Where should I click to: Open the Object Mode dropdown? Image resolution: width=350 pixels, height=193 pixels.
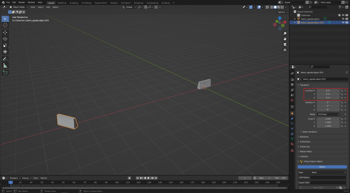[19, 7]
